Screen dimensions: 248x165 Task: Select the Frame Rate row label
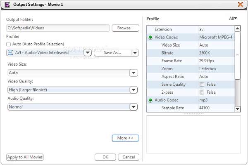[x=172, y=61]
